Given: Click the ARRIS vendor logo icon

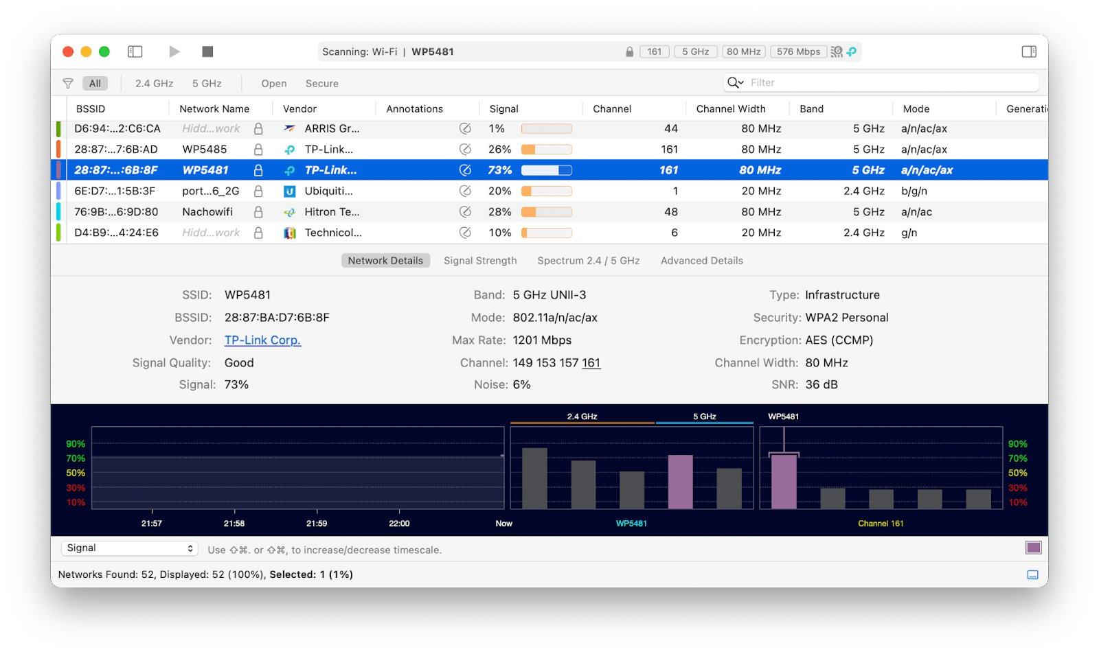Looking at the screenshot, I should coord(290,129).
